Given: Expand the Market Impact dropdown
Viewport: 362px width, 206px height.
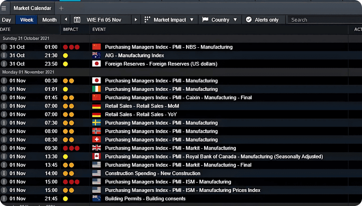Looking at the screenshot, I should click(x=170, y=19).
